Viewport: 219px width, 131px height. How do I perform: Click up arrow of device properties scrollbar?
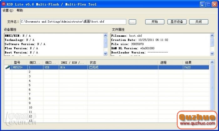105,35
